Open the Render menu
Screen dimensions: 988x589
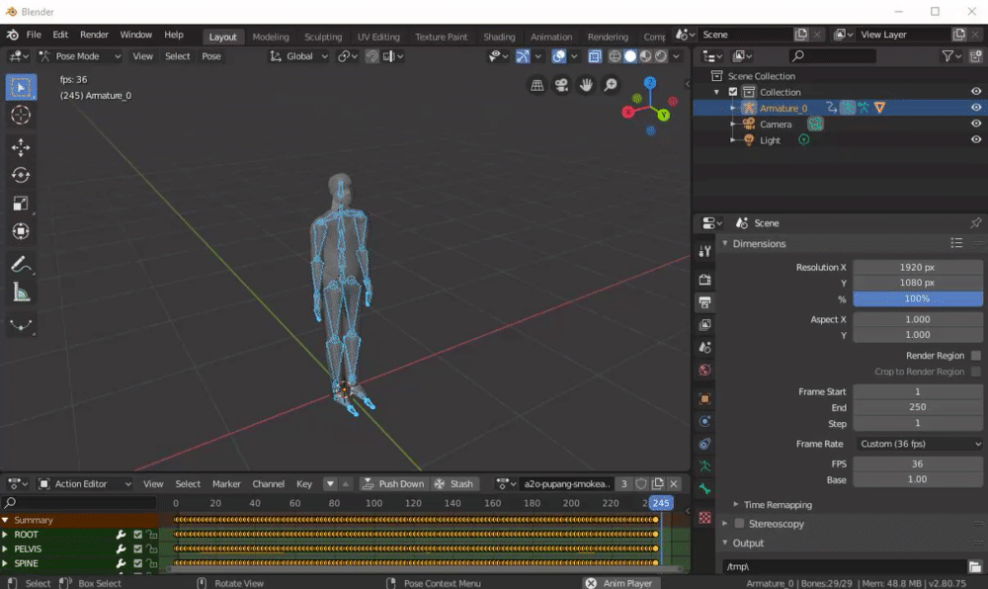[x=94, y=33]
